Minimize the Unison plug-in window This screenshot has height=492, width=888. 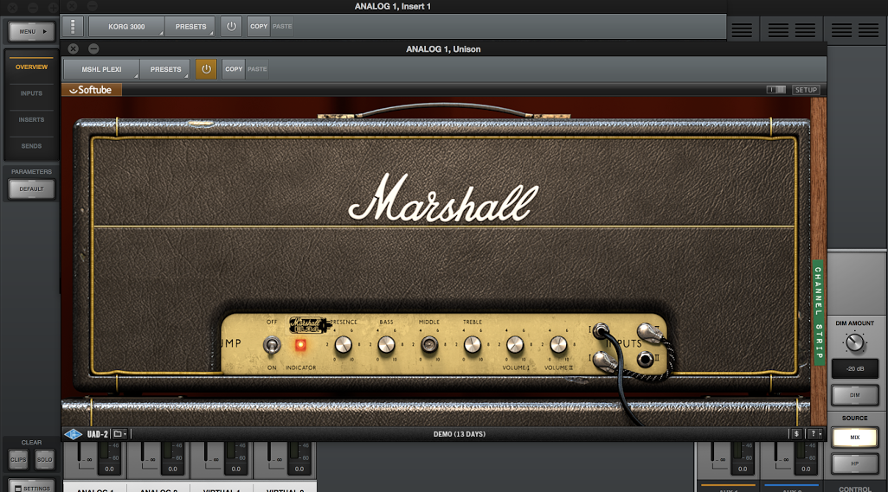tap(93, 48)
